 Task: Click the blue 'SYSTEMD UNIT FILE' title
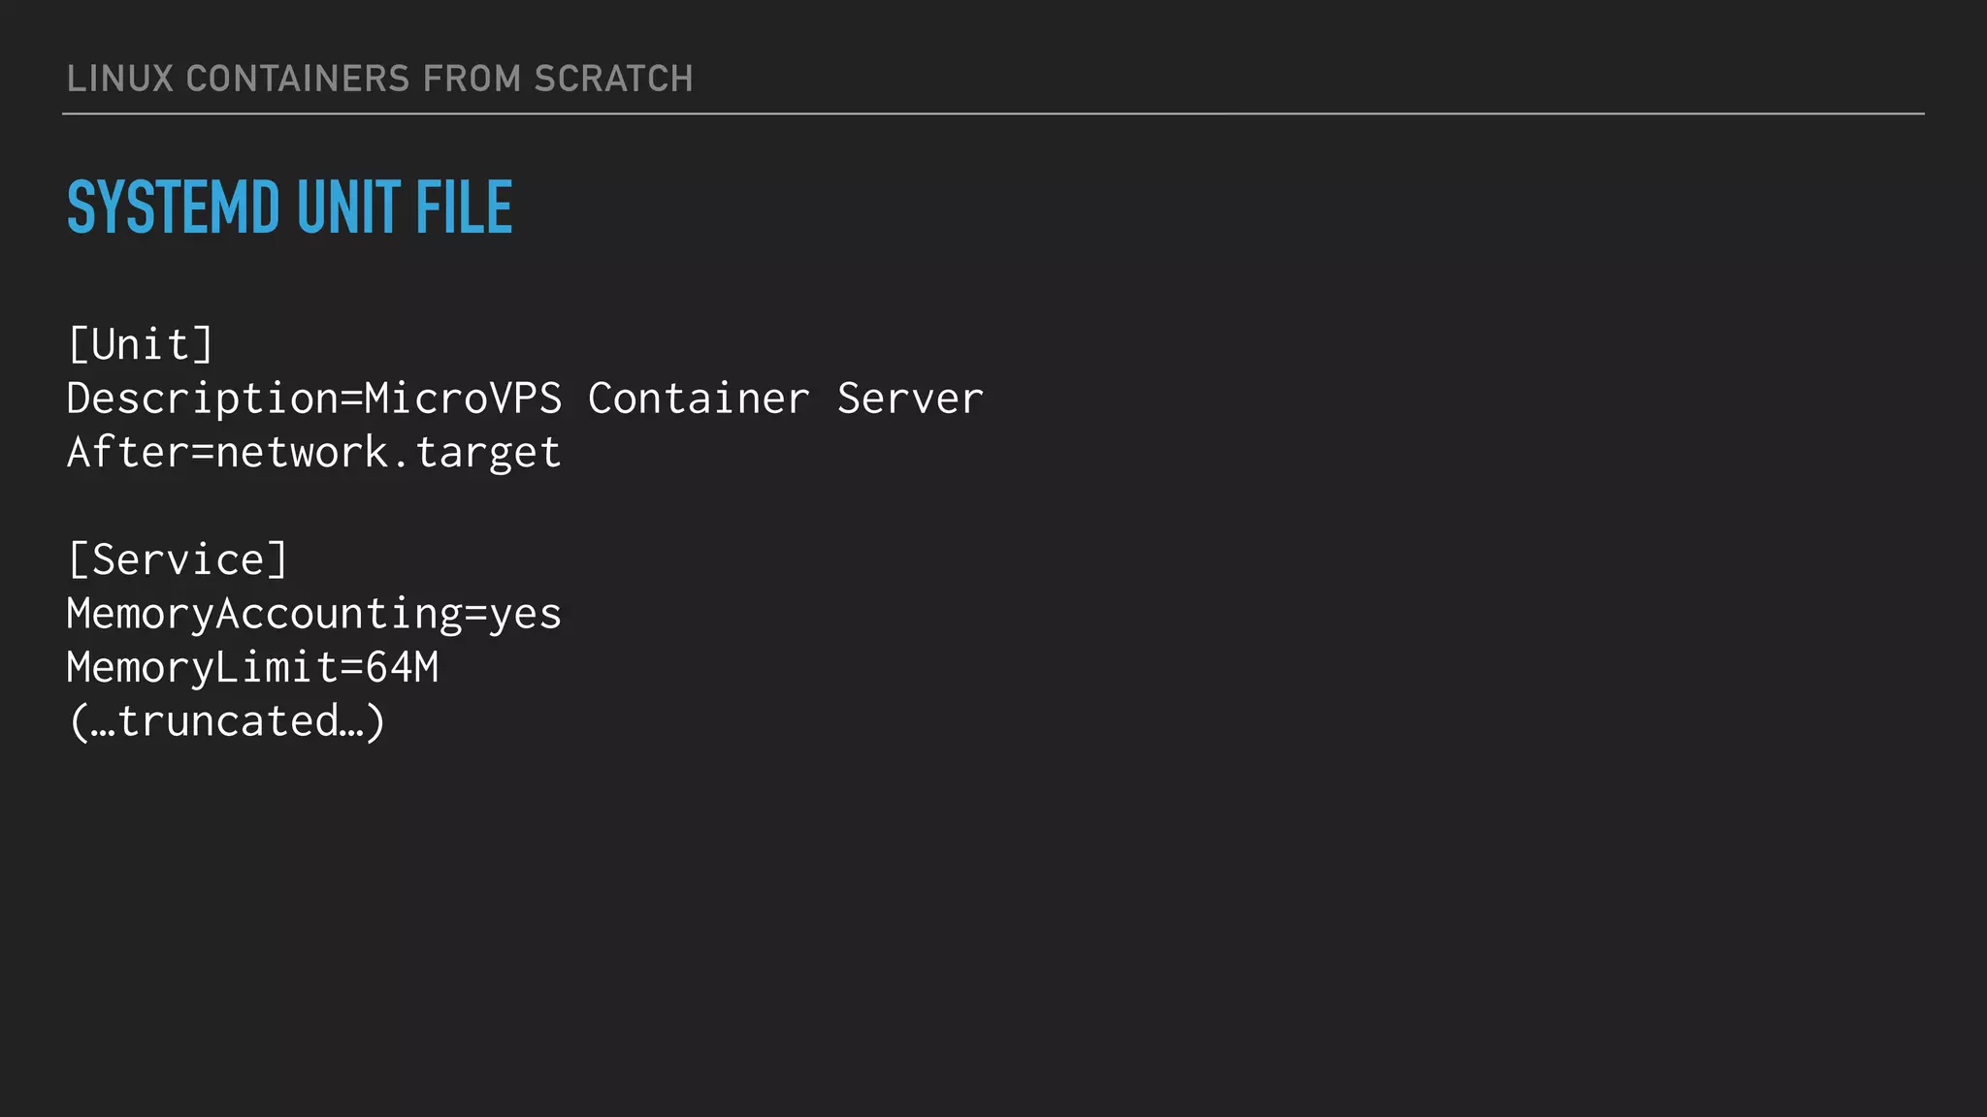(289, 207)
